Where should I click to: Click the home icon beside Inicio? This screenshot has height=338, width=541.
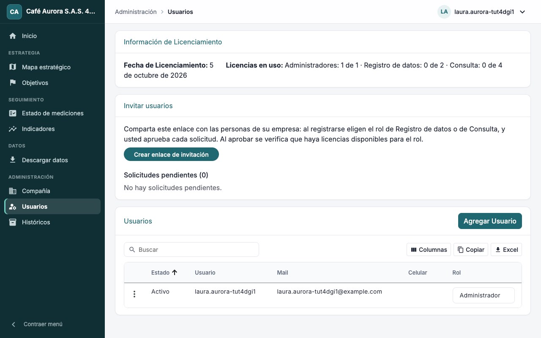13,36
